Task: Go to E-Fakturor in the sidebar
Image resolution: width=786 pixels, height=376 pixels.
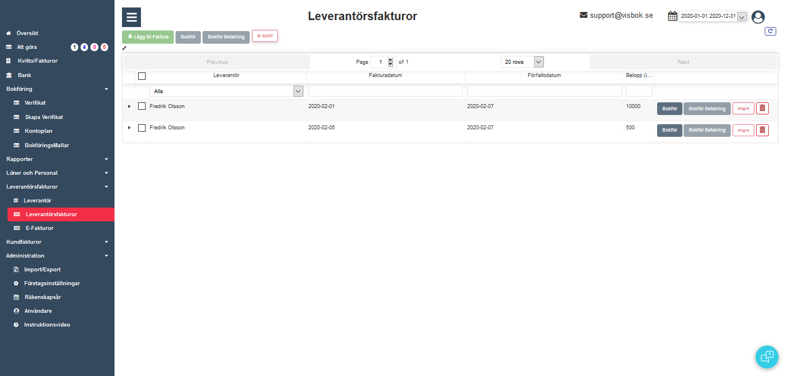Action: click(x=39, y=228)
